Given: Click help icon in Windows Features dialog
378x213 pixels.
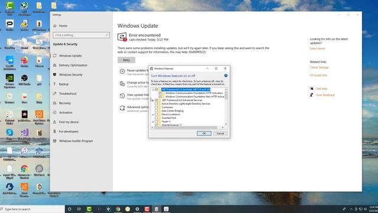Looking at the screenshot, I should point(226,76).
